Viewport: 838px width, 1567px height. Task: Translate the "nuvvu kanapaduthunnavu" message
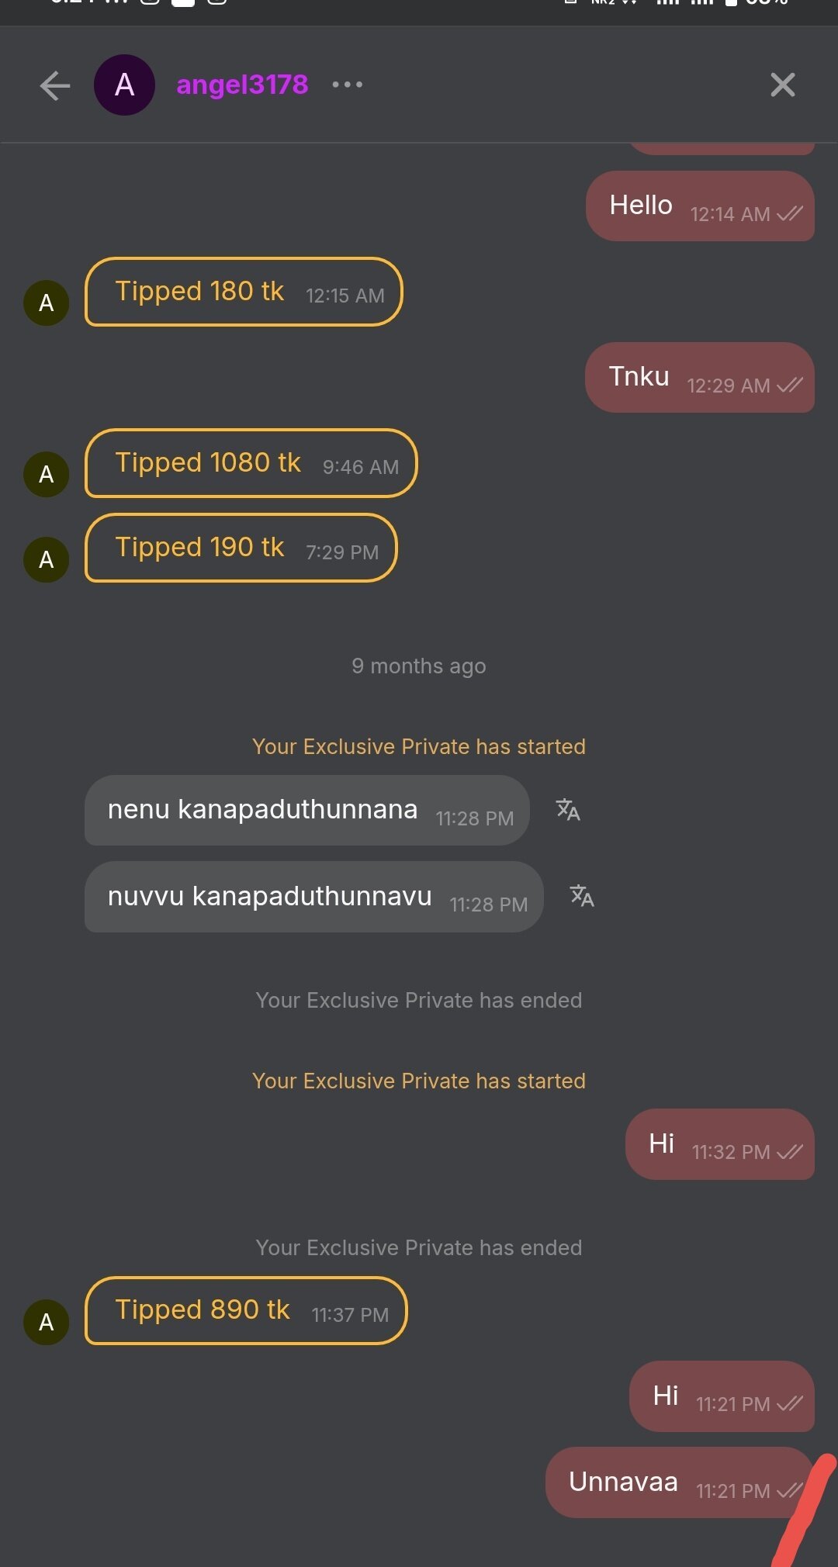[x=582, y=896]
